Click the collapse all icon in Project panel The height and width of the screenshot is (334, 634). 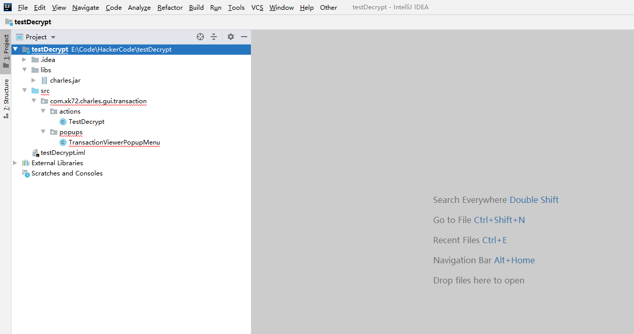[x=214, y=37]
